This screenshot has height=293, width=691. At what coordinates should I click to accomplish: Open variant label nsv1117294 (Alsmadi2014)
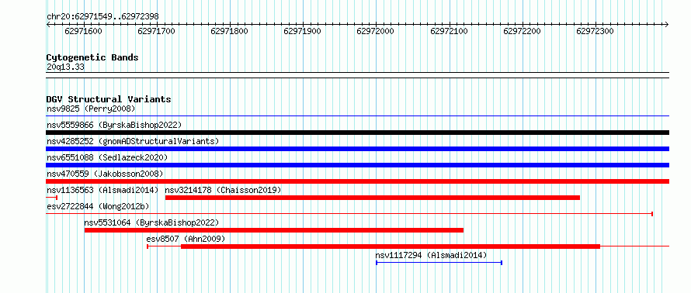[431, 255]
